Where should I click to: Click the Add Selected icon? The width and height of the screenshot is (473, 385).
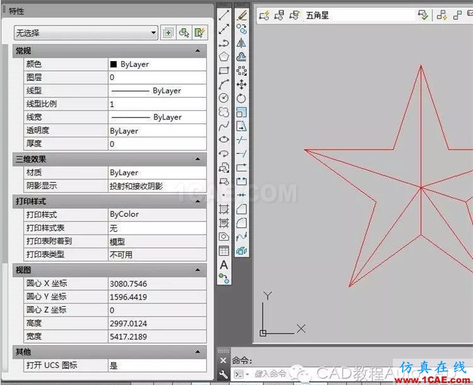point(224,278)
